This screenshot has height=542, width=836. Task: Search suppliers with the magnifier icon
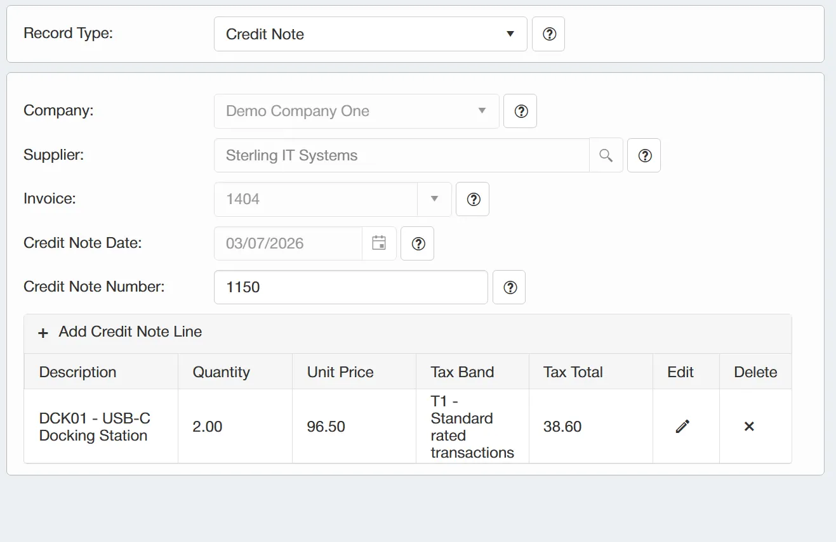(x=606, y=155)
